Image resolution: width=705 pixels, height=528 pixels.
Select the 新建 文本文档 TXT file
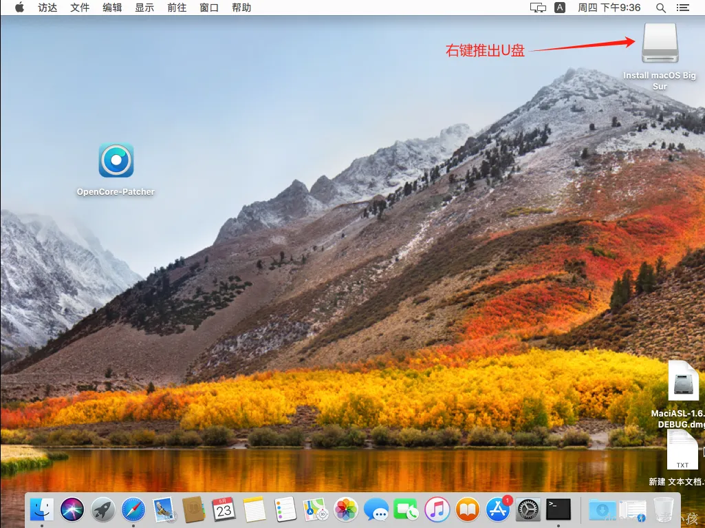[682, 450]
